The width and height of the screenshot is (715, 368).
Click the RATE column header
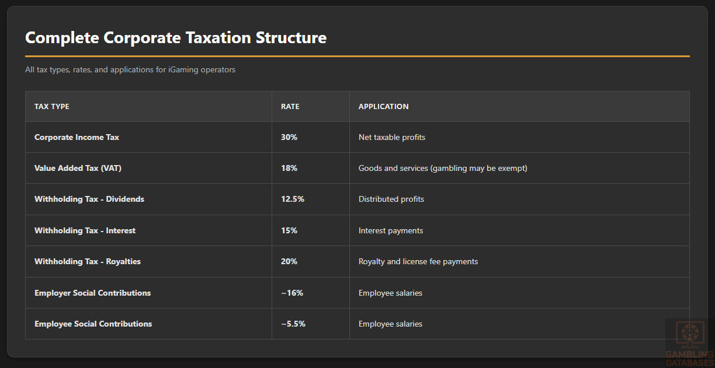[290, 107]
